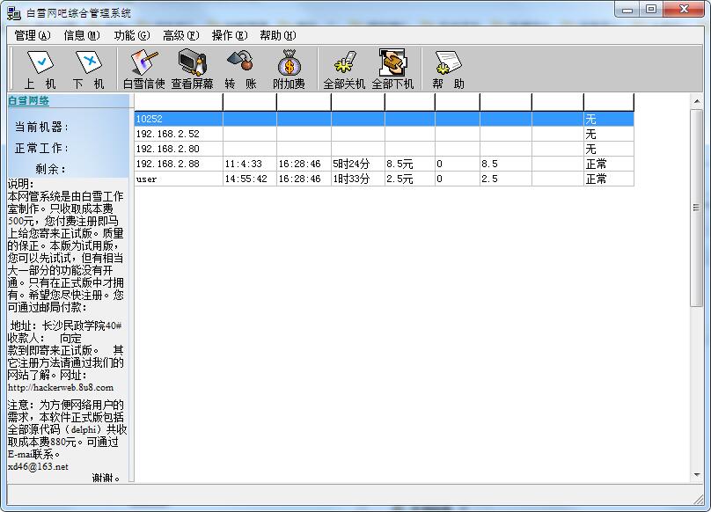This screenshot has height=512, width=711.
Task: Click the table's vertical scrollbar up arrow
Action: 696,100
